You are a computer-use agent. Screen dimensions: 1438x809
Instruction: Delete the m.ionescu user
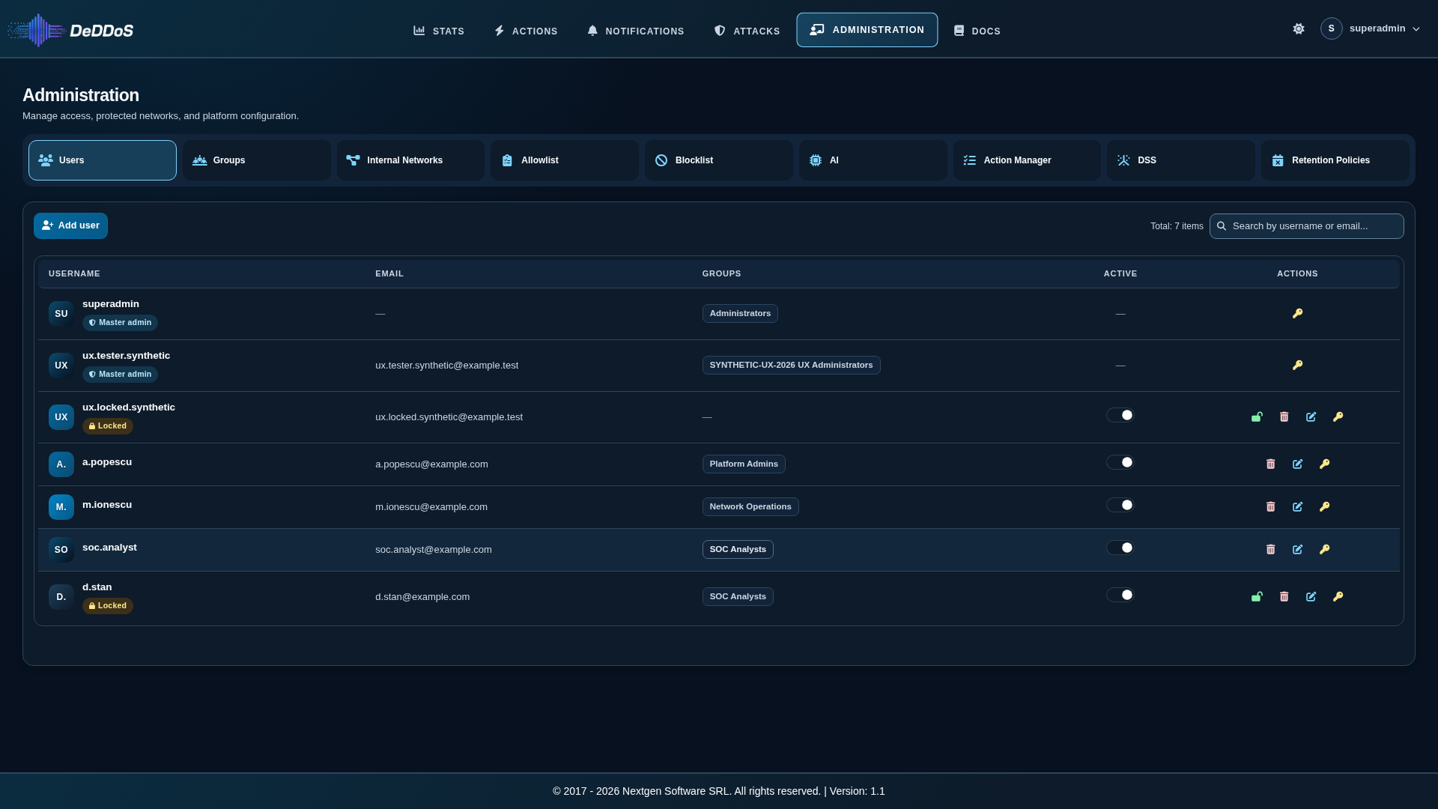click(1270, 507)
